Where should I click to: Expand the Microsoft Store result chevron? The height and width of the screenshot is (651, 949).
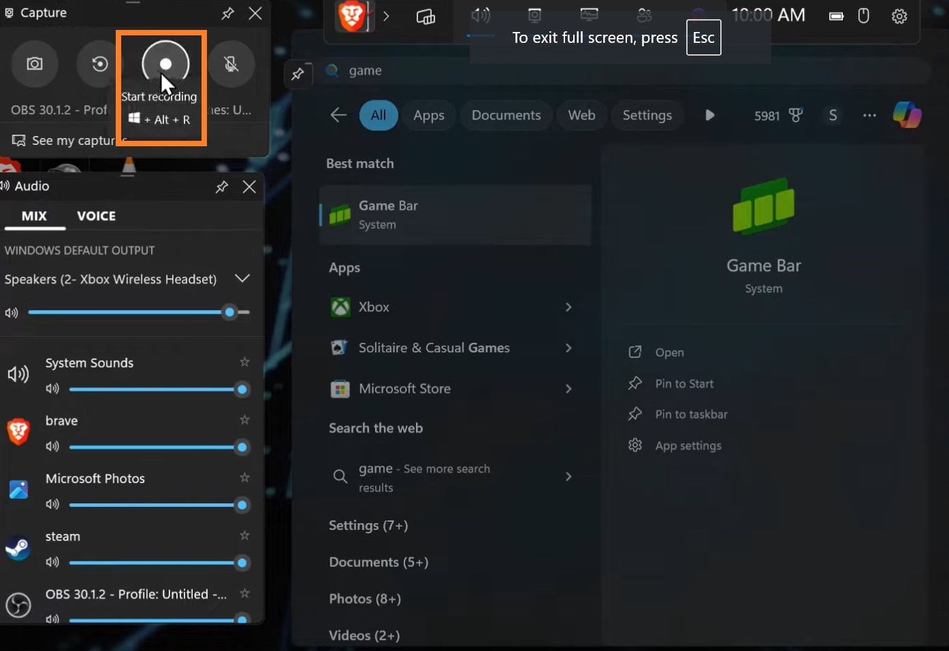[x=568, y=388]
